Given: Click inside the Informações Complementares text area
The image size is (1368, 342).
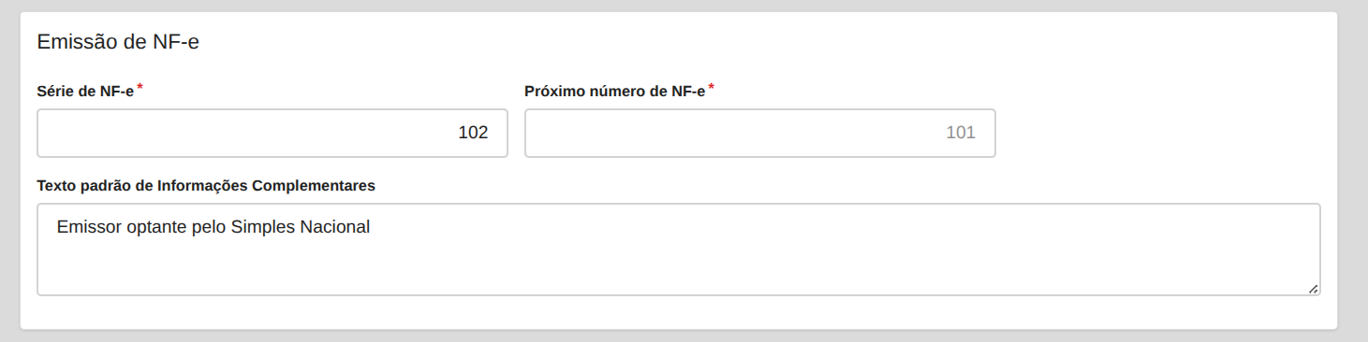Looking at the screenshot, I should pyautogui.click(x=679, y=249).
